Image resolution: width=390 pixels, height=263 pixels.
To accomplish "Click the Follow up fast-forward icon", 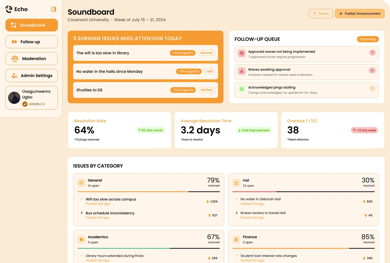I will 15,42.
